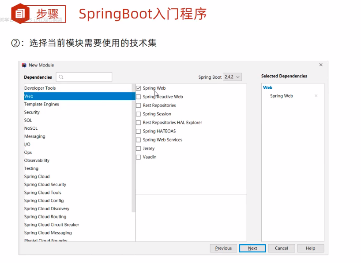The width and height of the screenshot is (361, 263).
Task: Enable the Vaadin dependency
Action: pos(138,157)
